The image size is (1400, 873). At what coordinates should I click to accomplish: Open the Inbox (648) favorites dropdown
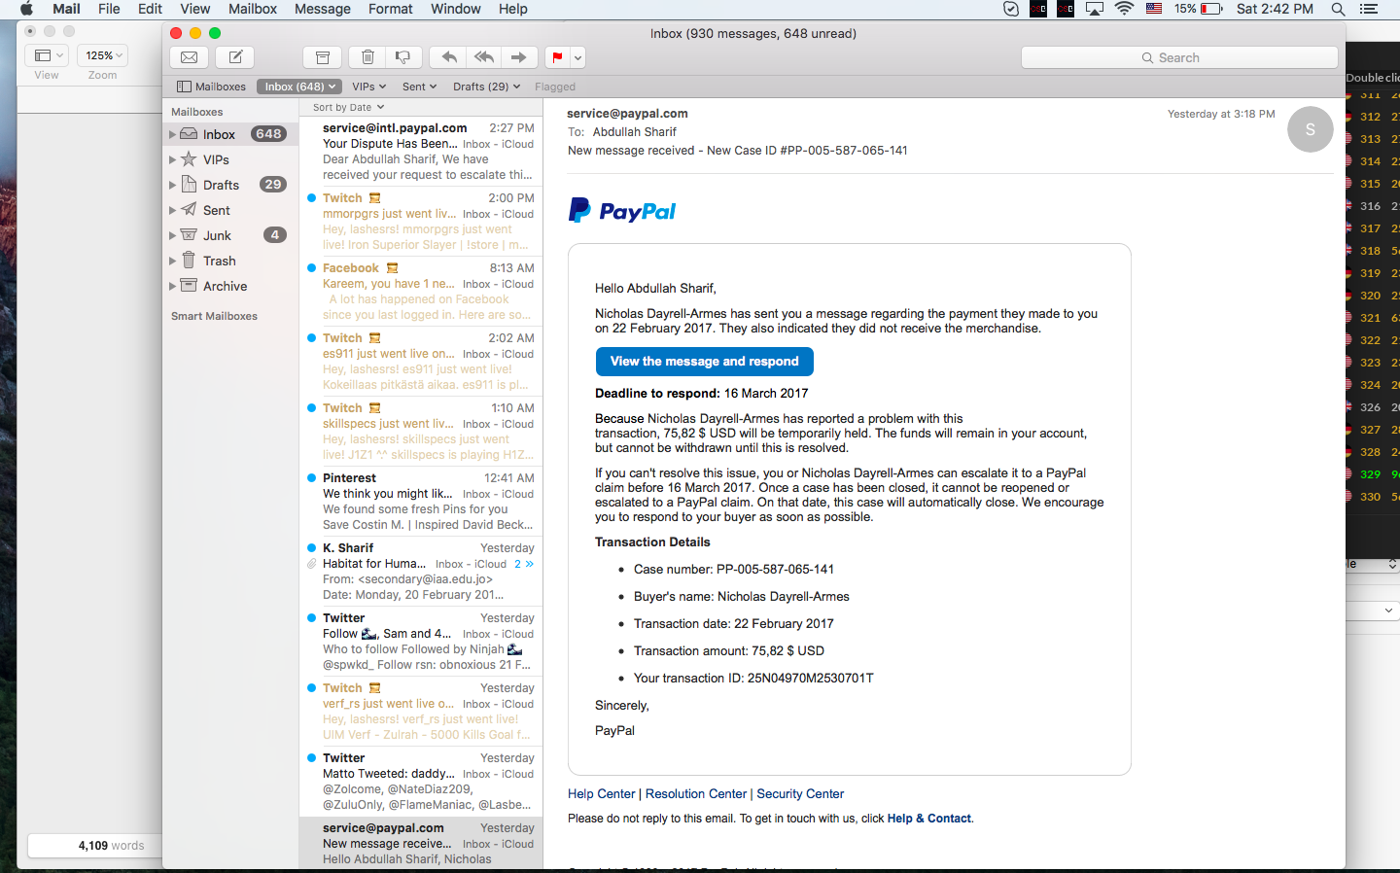(x=299, y=87)
